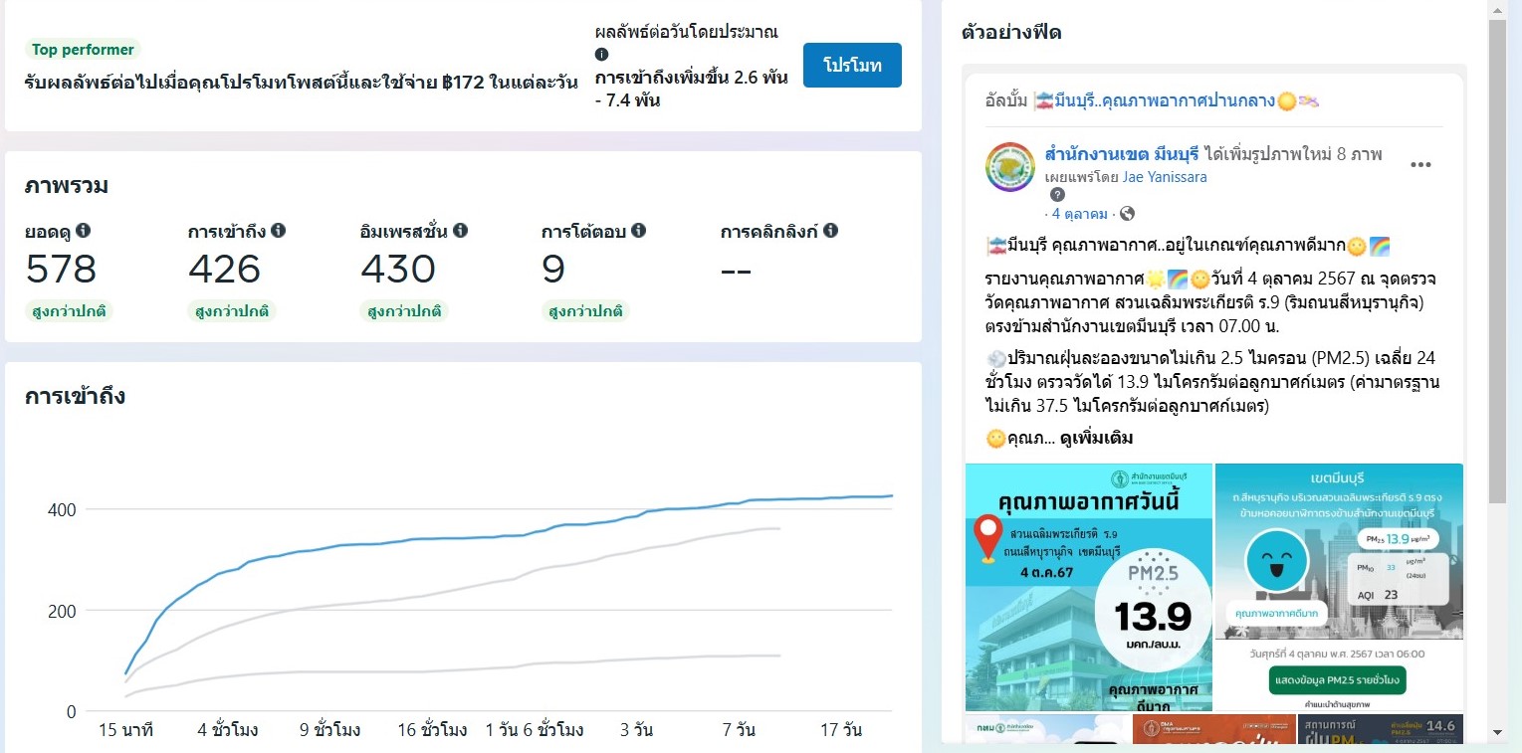The width and height of the screenshot is (1522, 753).
Task: Click info icon under ผลลัพธ์ต่อวันโดยประมาณ
Action: pyautogui.click(x=601, y=55)
